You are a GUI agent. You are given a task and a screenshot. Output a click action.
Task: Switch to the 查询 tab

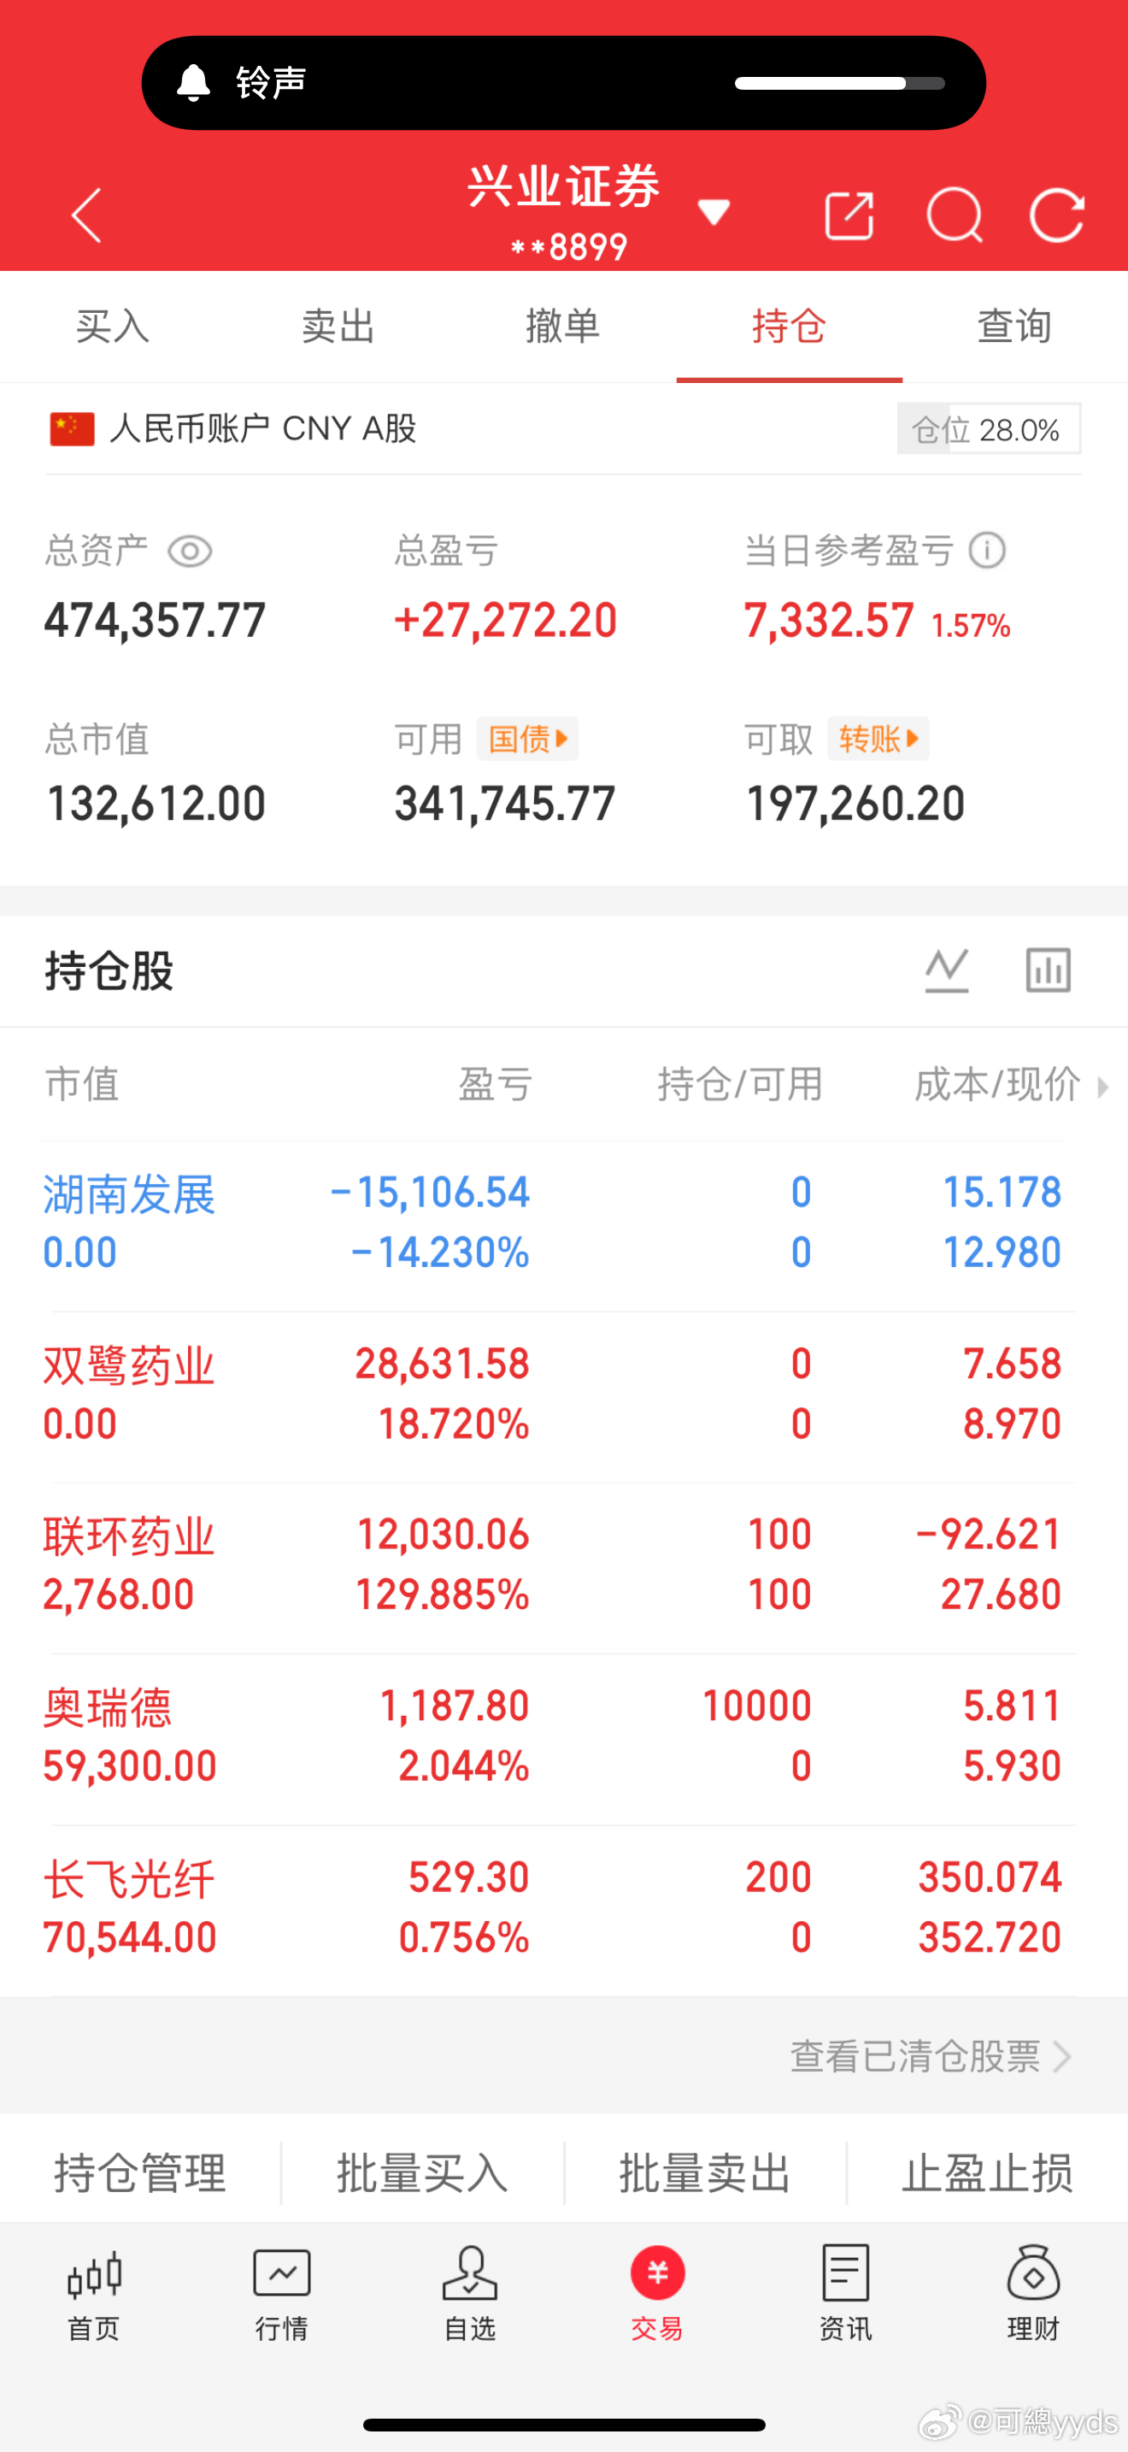point(1015,327)
